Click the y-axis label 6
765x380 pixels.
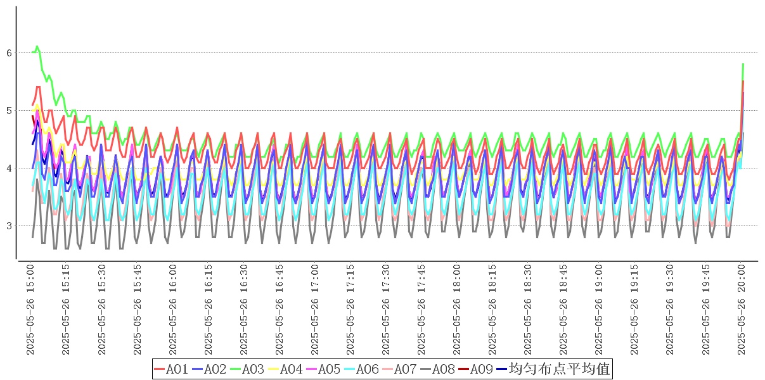(x=9, y=53)
